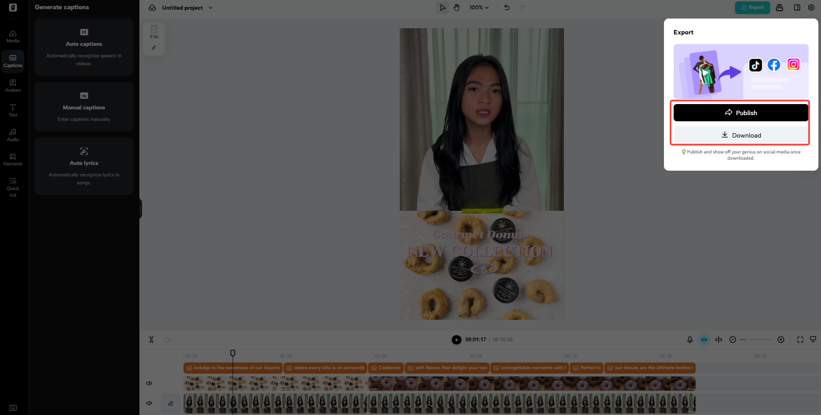This screenshot has height=415, width=821.
Task: Undo the last action
Action: pyautogui.click(x=507, y=7)
